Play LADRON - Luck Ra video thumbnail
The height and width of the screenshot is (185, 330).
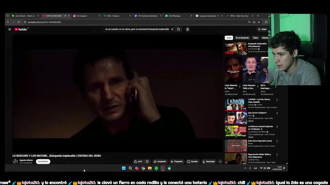(x=236, y=104)
